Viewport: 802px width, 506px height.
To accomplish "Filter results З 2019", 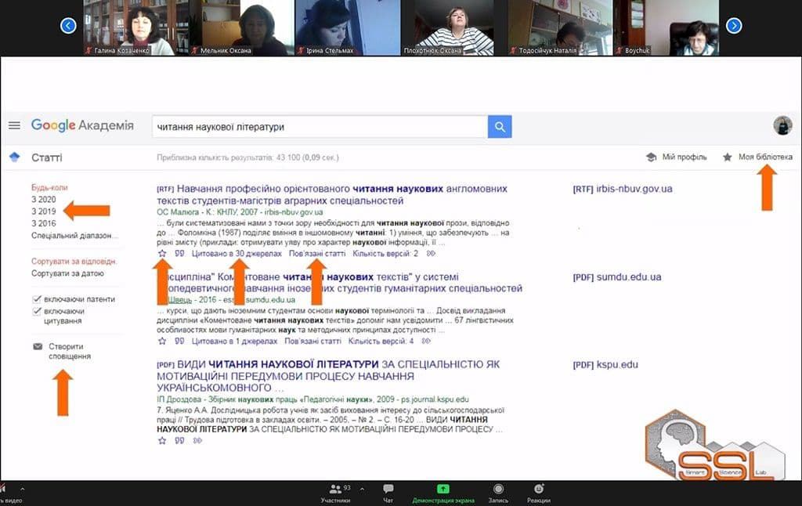I will click(44, 211).
